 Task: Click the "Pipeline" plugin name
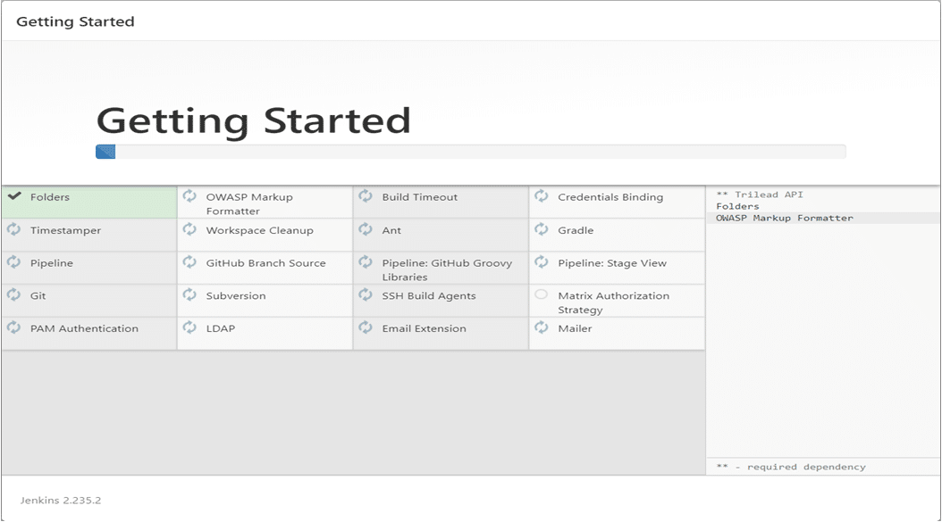click(52, 263)
